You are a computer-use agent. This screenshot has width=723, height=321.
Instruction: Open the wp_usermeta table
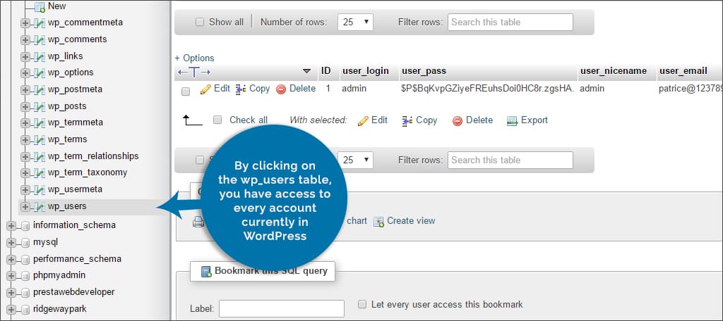pyautogui.click(x=75, y=189)
